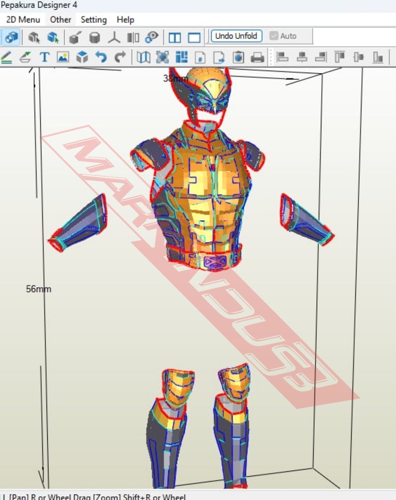The image size is (396, 500).
Task: Click the Undo Unfold button
Action: tap(236, 36)
